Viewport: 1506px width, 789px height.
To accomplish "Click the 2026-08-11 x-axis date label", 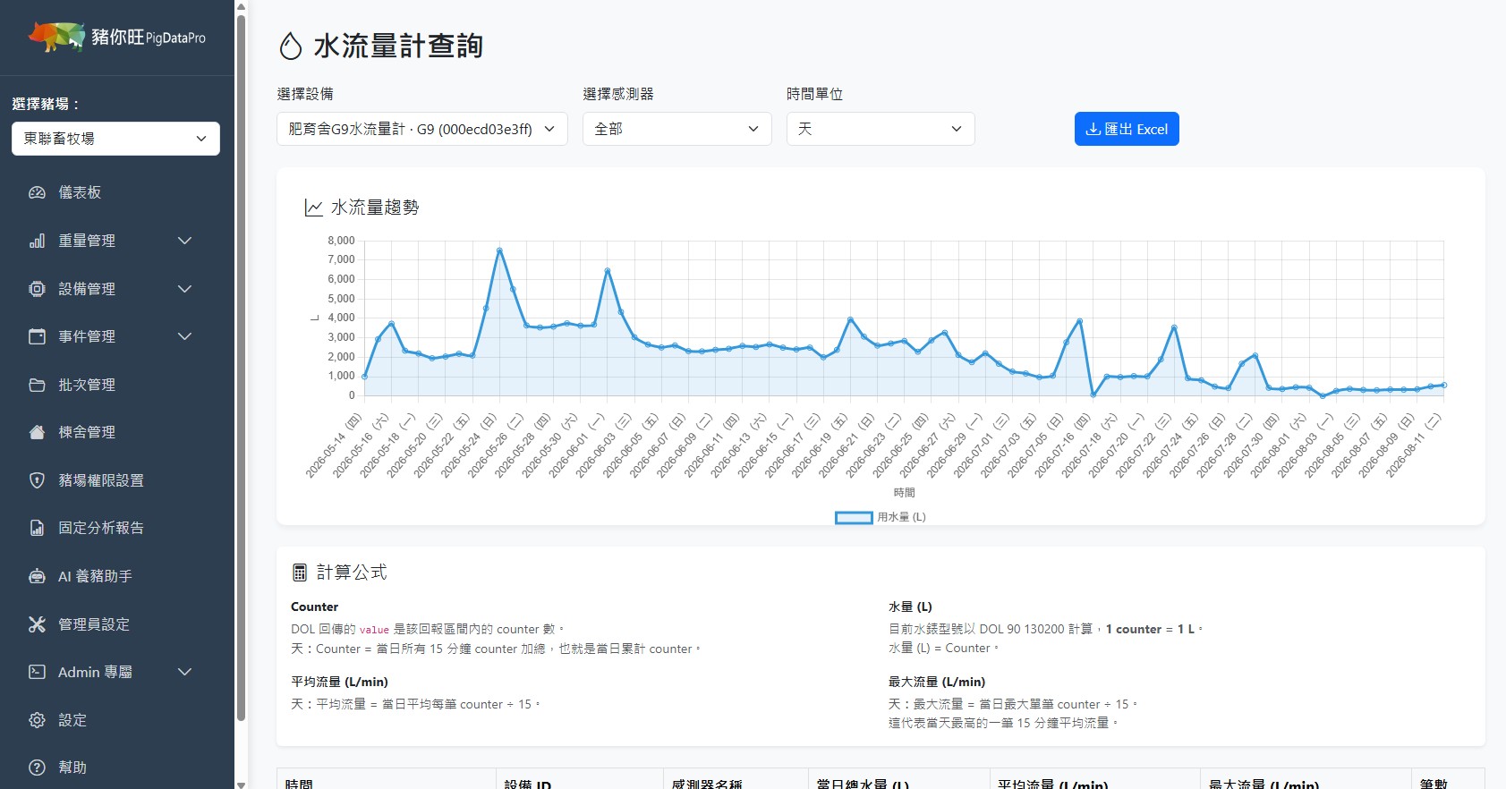I will [x=1413, y=446].
